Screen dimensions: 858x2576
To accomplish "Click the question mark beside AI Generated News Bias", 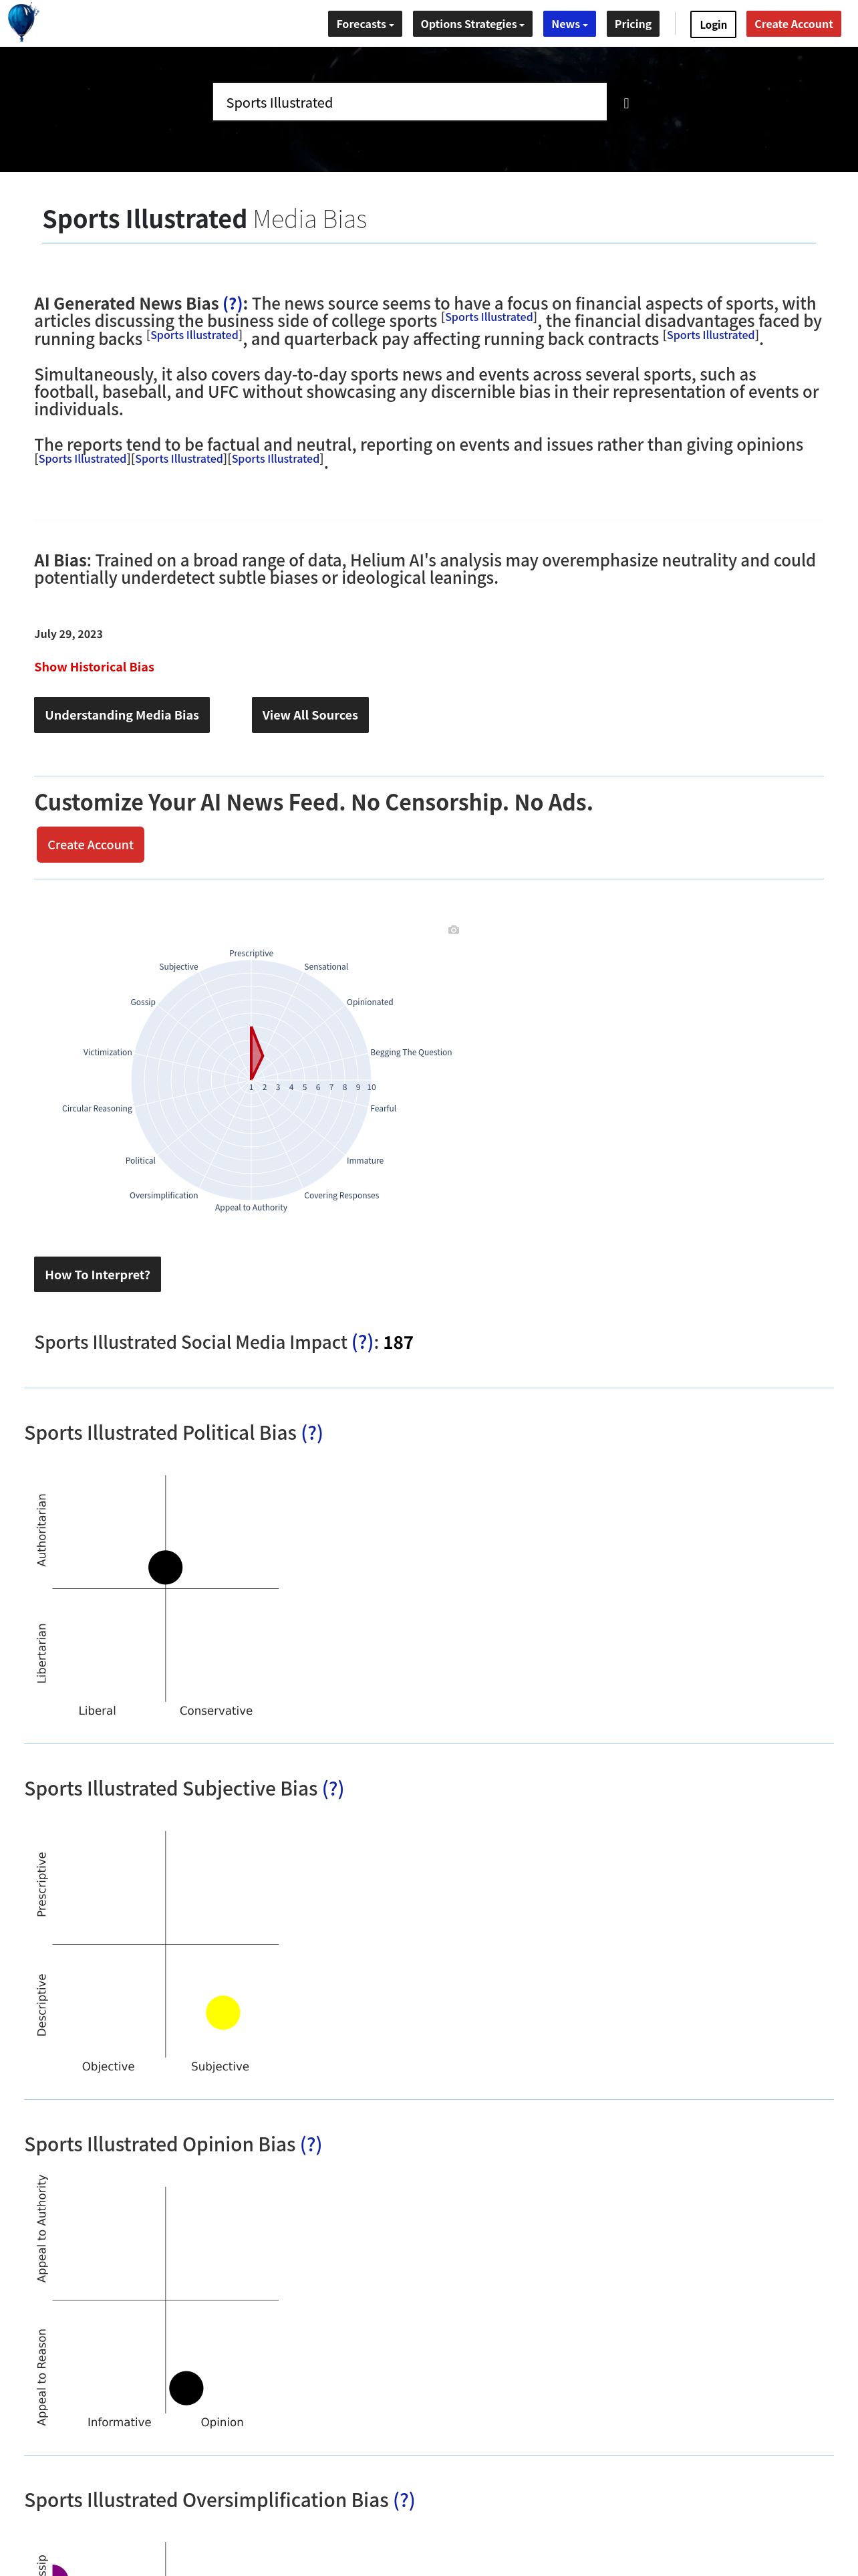I will pos(233,303).
